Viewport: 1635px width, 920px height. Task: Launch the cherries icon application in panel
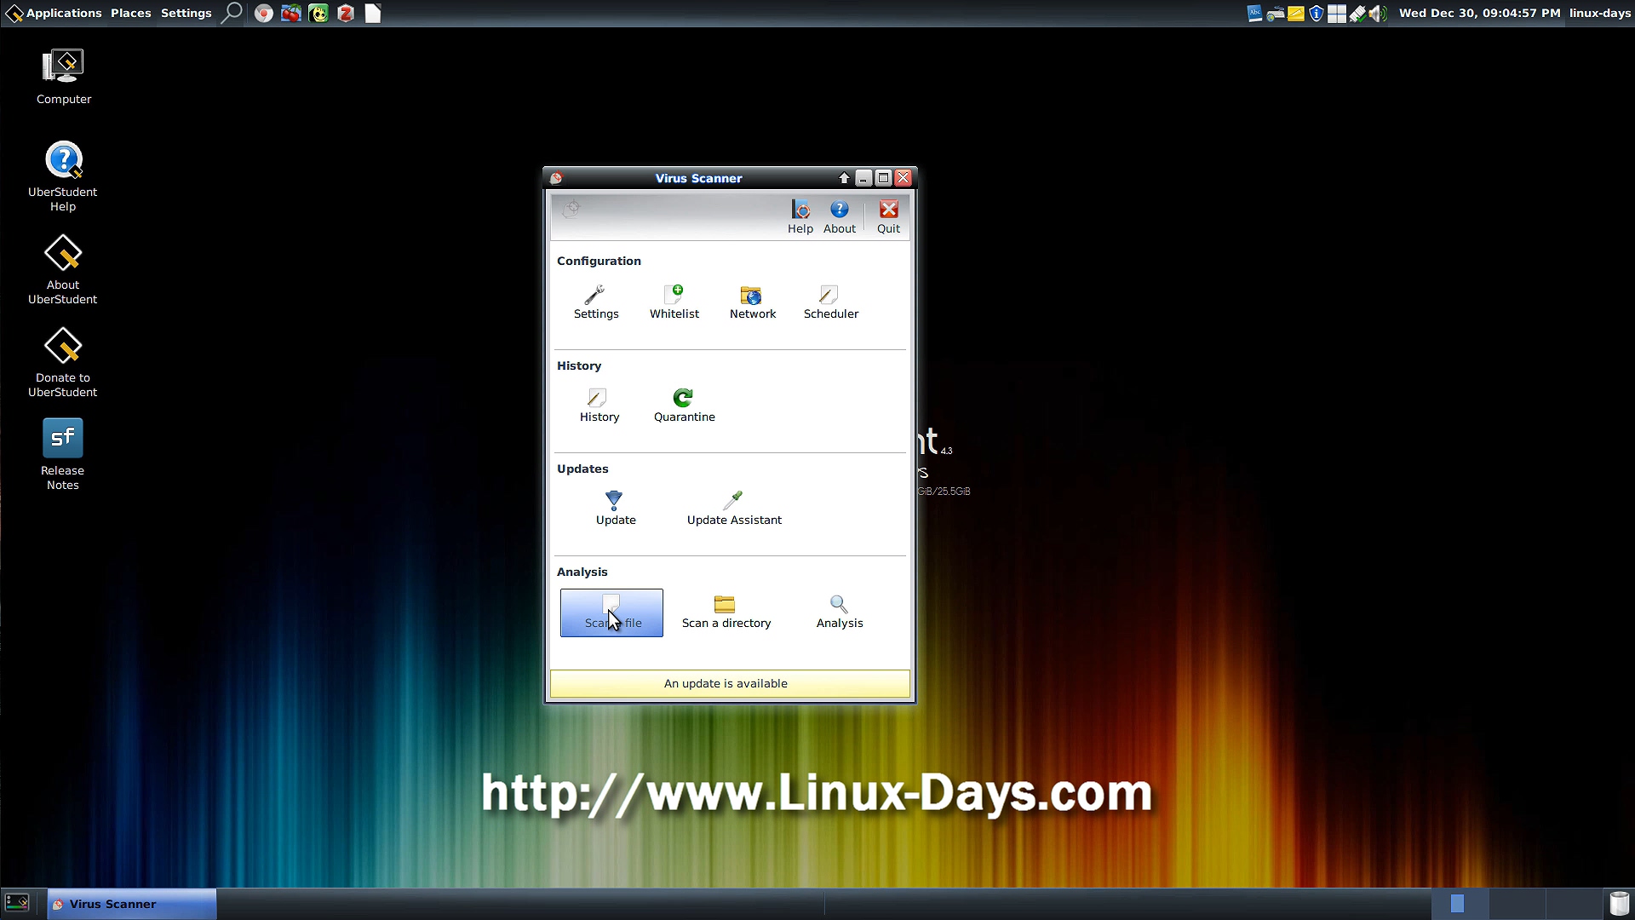[x=291, y=14]
